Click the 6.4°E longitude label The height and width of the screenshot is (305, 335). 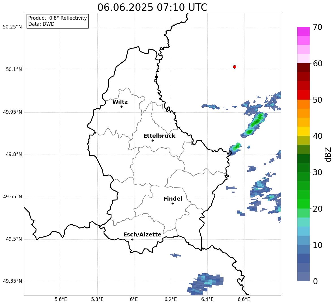207,299
